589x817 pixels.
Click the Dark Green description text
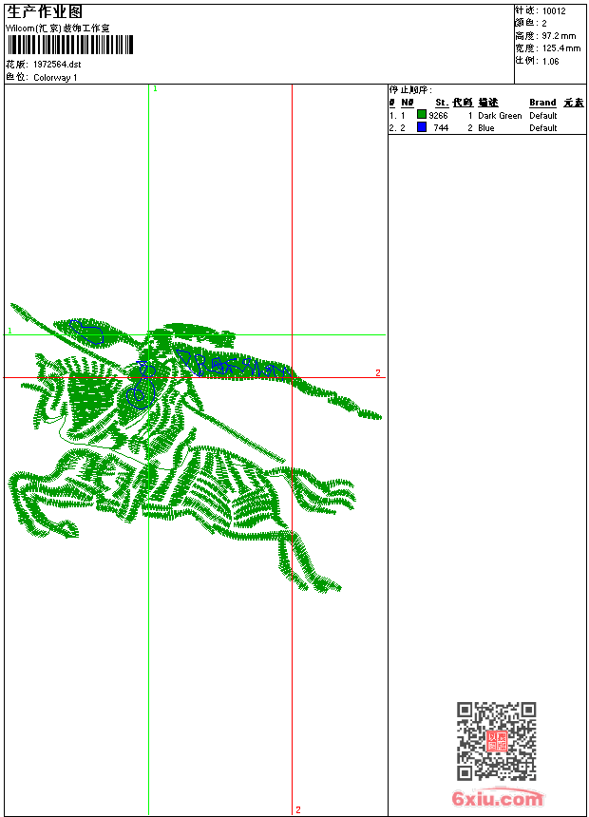500,116
